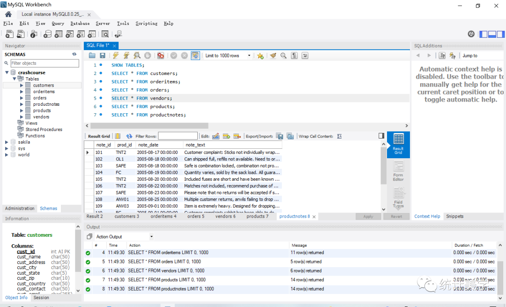Expand the sakila schema in the tree
The width and height of the screenshot is (506, 307).
coord(7,142)
